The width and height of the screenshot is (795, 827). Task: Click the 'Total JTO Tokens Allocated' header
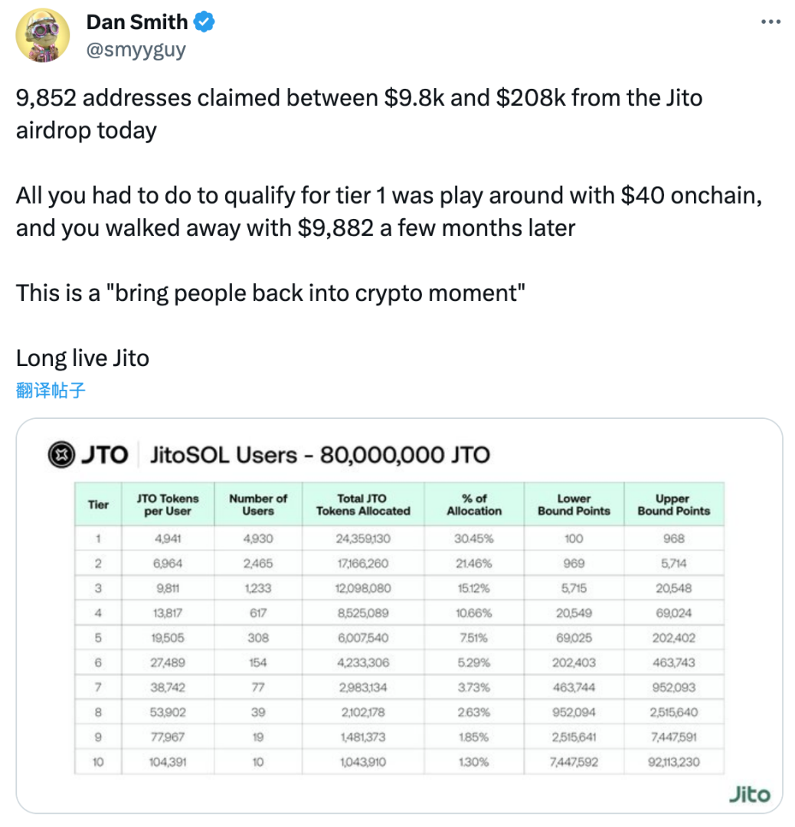click(363, 505)
